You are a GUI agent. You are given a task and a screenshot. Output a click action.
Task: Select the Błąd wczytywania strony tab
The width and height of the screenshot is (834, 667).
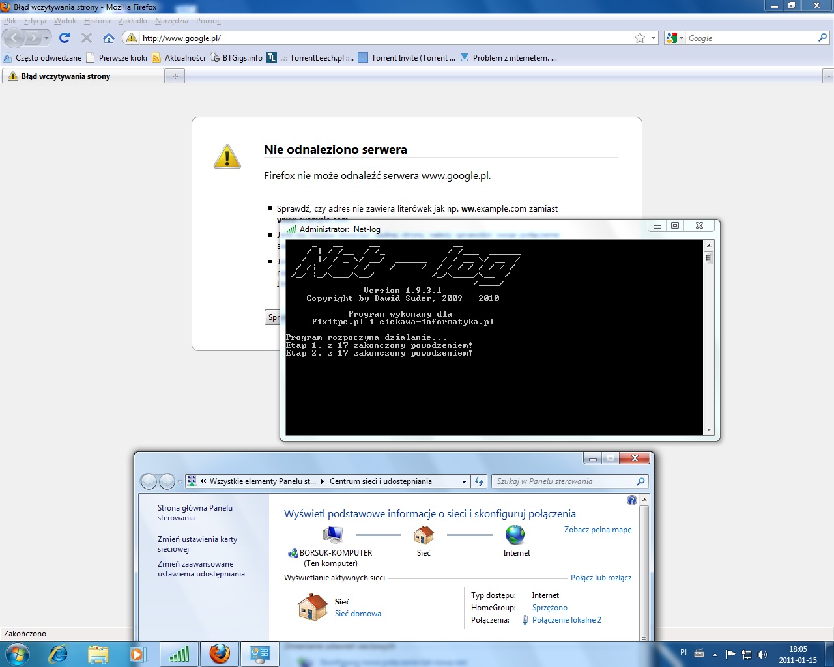[x=83, y=76]
